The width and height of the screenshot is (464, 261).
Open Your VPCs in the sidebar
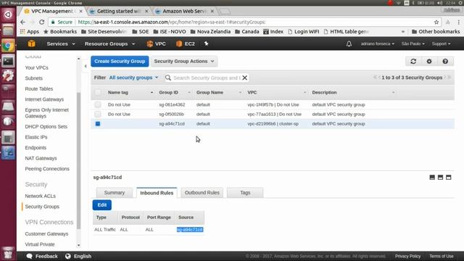tap(37, 67)
